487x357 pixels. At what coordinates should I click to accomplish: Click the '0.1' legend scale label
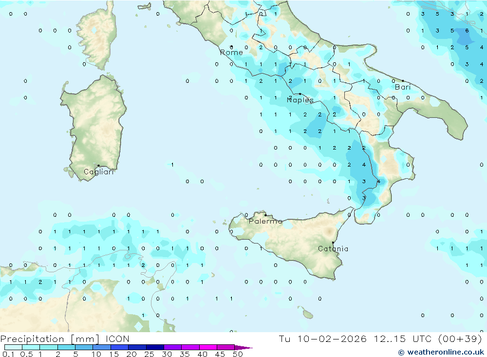click(x=8, y=354)
